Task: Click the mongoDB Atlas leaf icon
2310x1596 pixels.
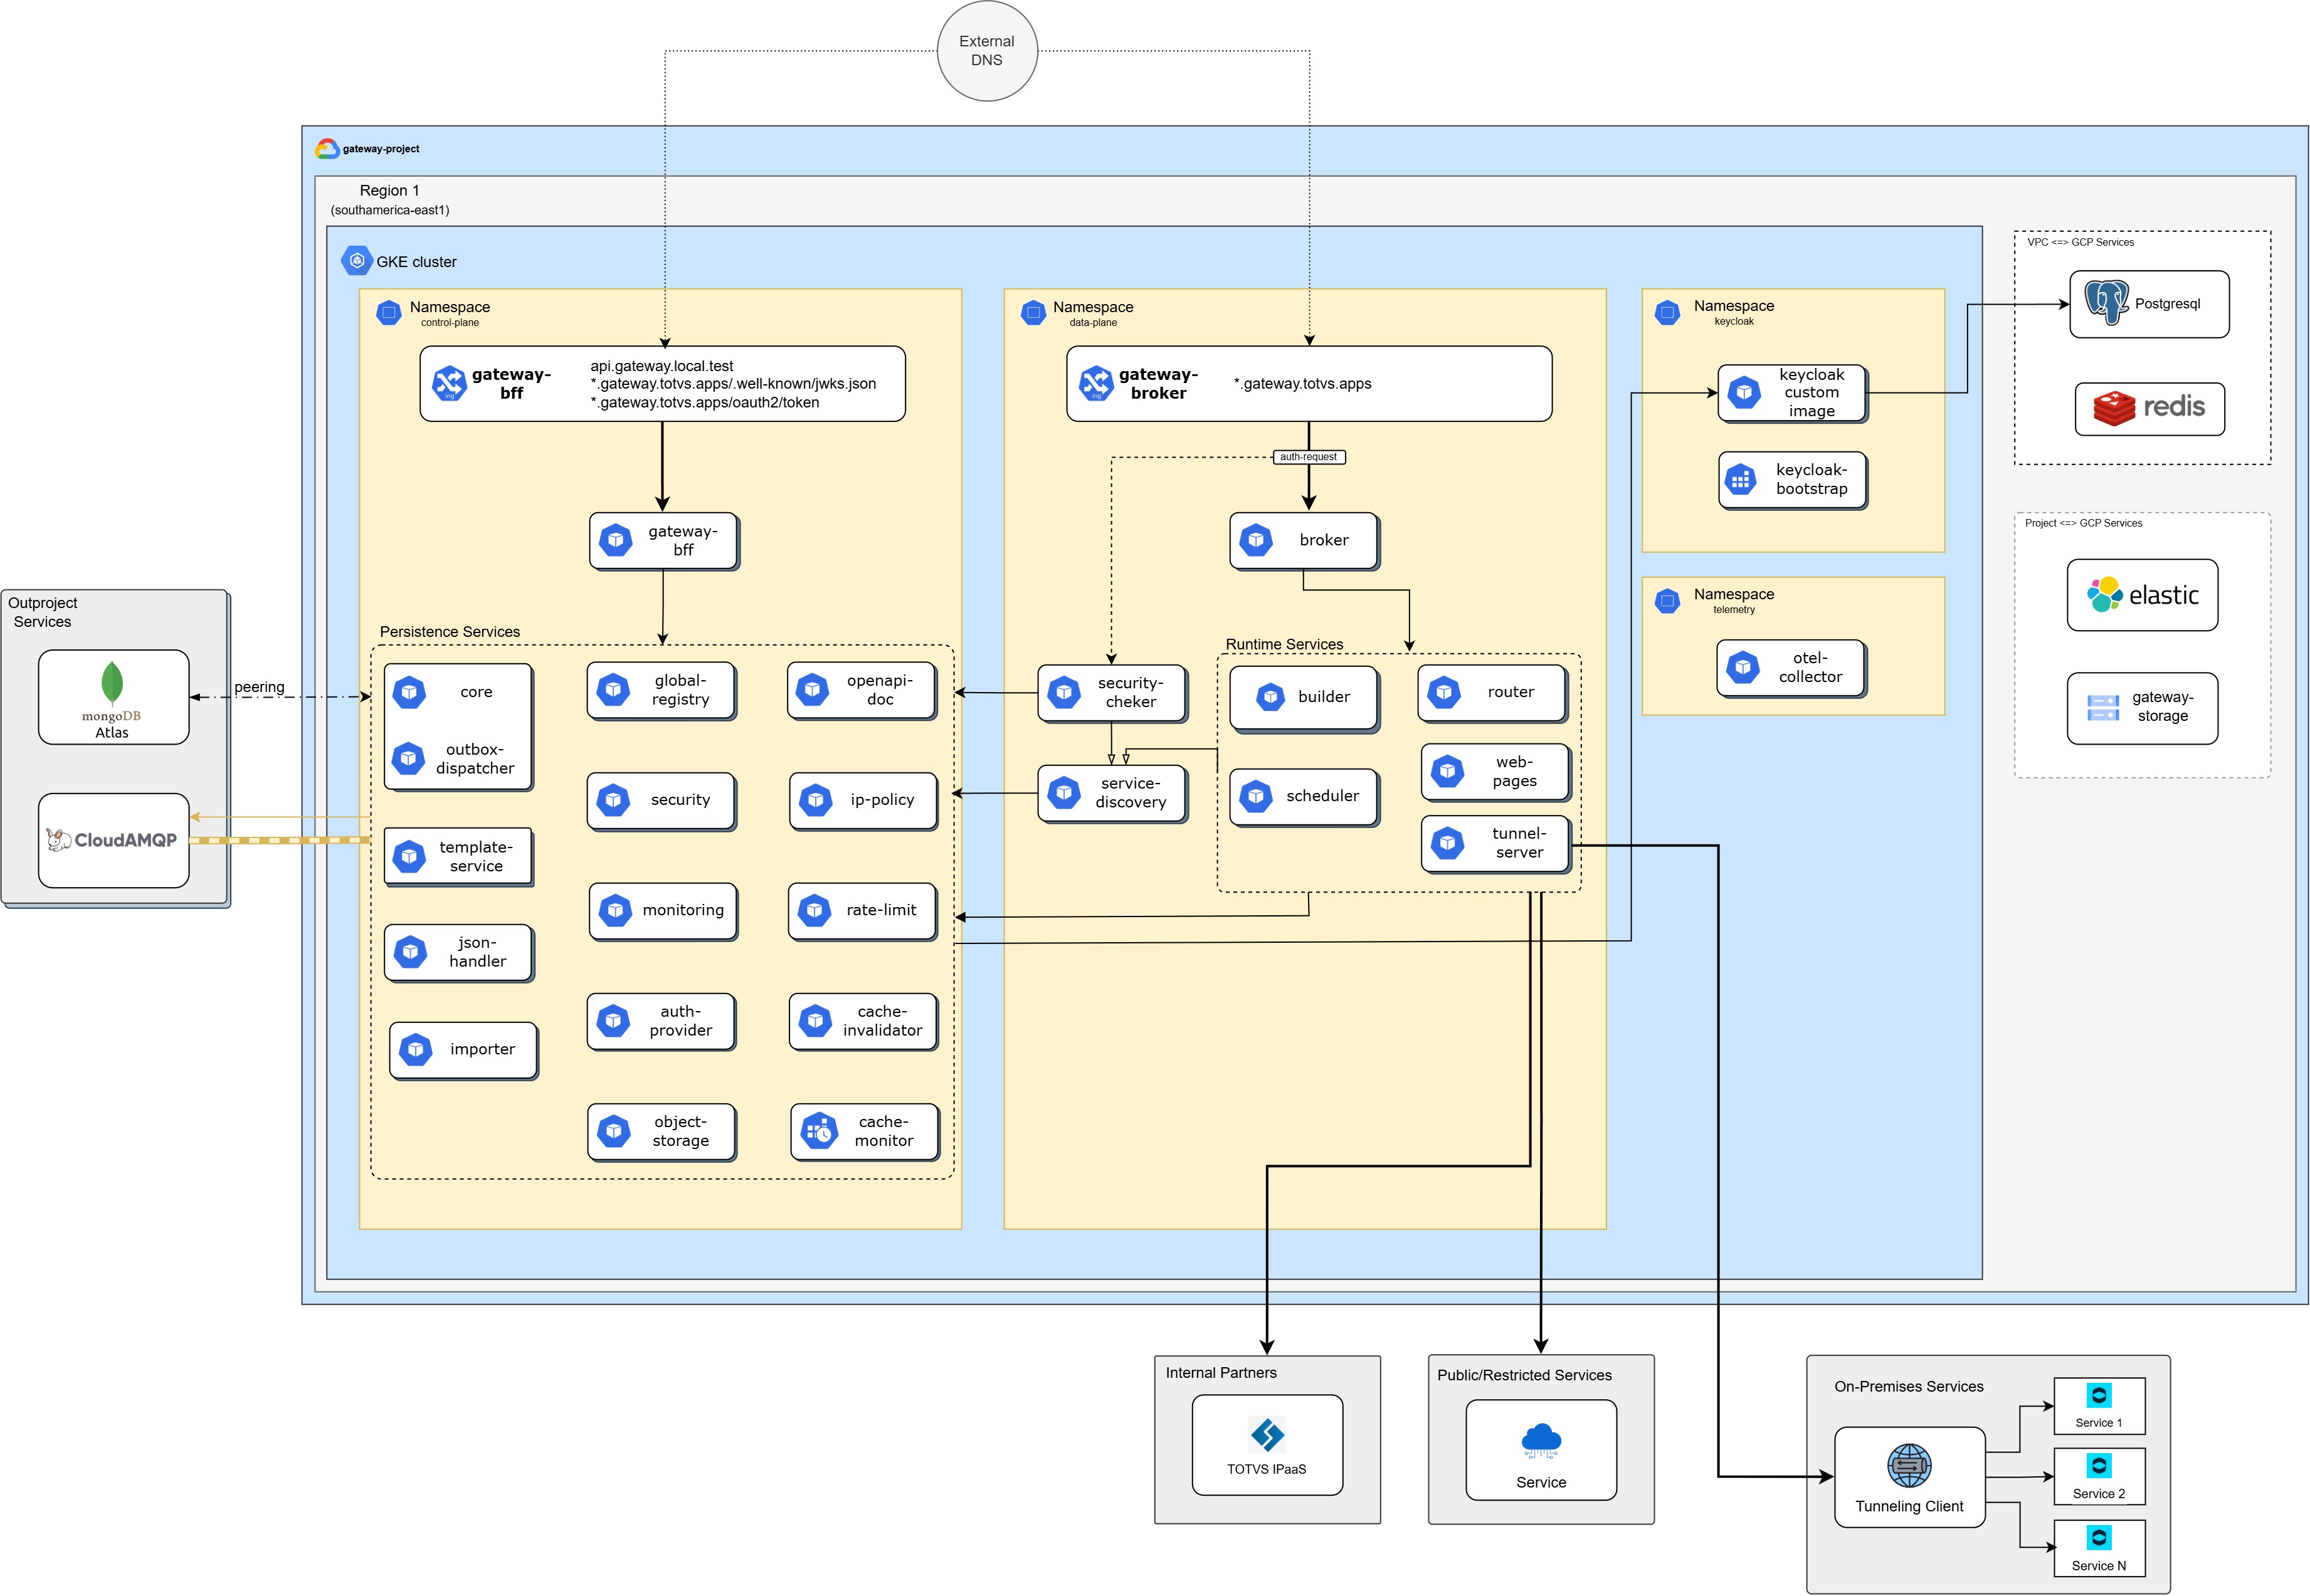Action: point(112,683)
